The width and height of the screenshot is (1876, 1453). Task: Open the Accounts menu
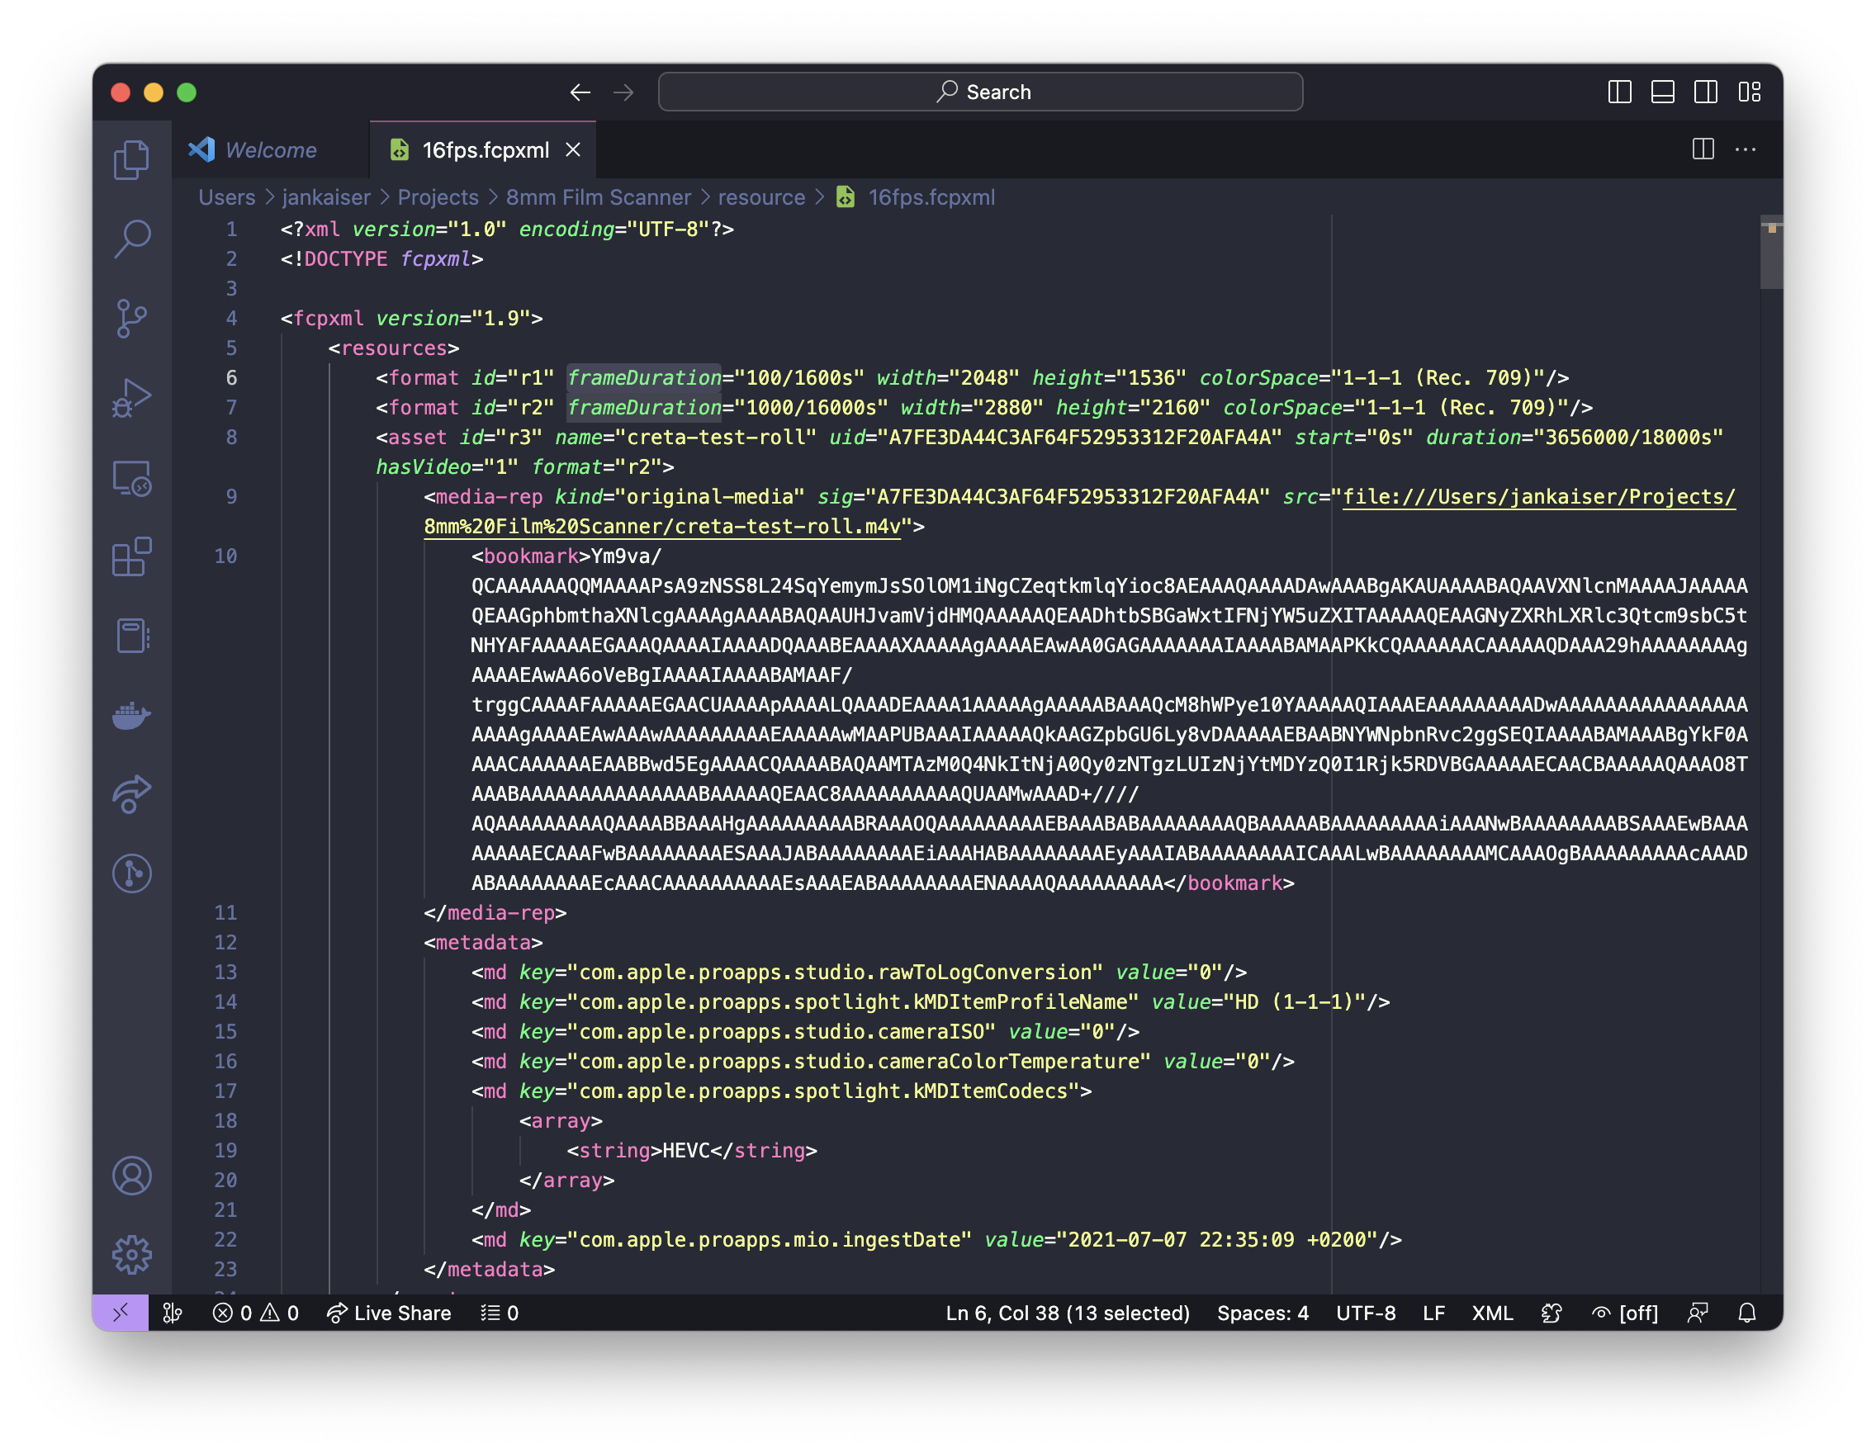click(131, 1176)
